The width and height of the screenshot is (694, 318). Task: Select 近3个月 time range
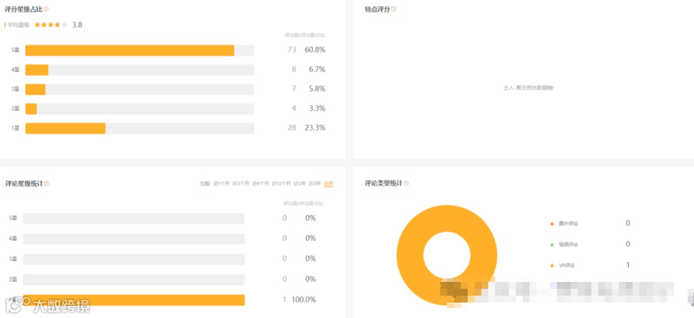pos(241,184)
